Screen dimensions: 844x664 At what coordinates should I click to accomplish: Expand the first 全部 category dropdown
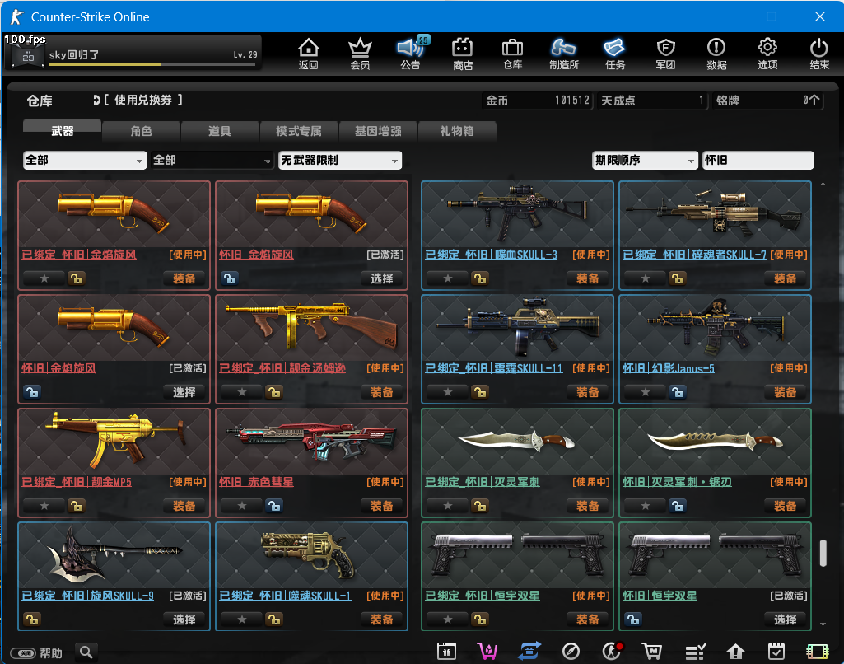(x=85, y=160)
